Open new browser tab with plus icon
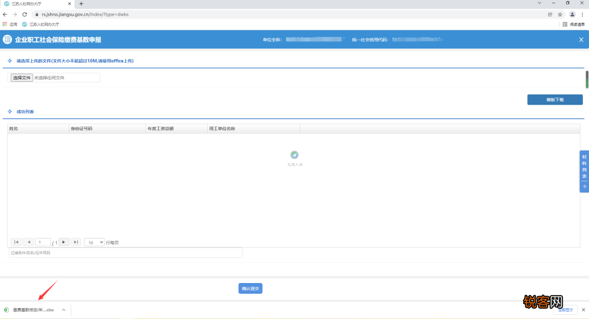Image resolution: width=589 pixels, height=319 pixels. pos(81,4)
